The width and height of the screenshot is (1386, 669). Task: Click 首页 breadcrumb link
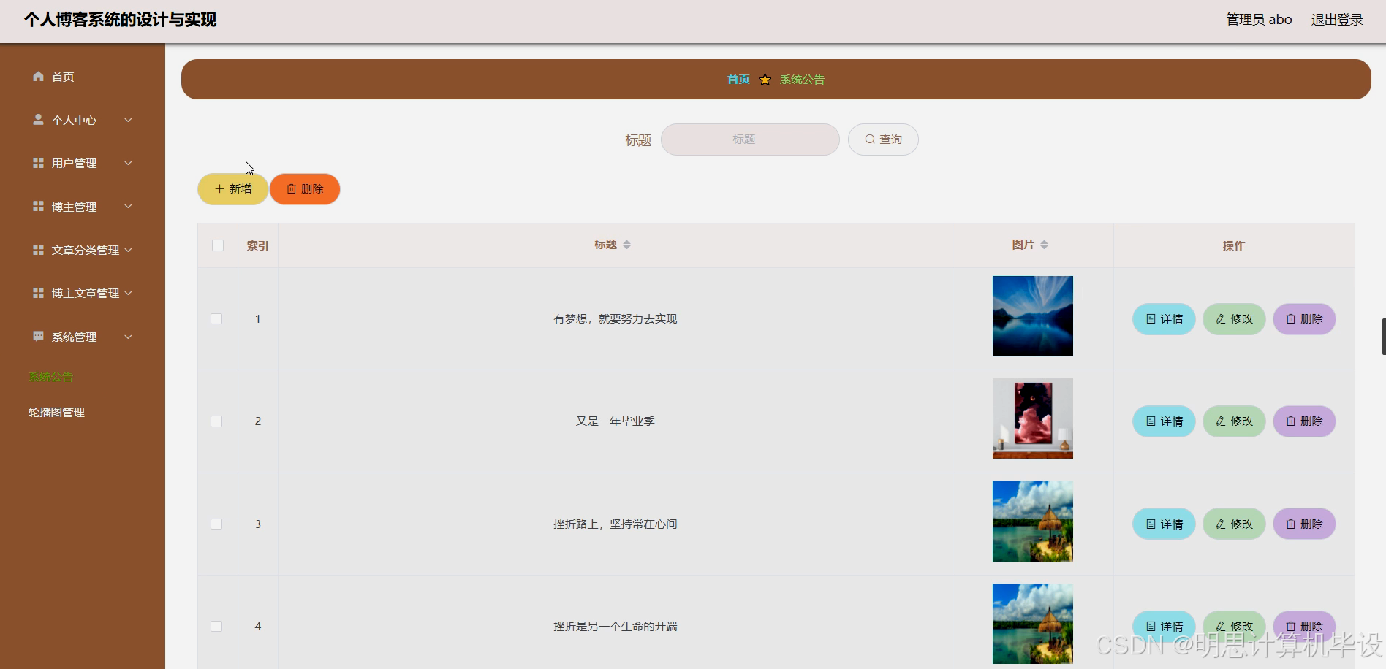tap(738, 80)
